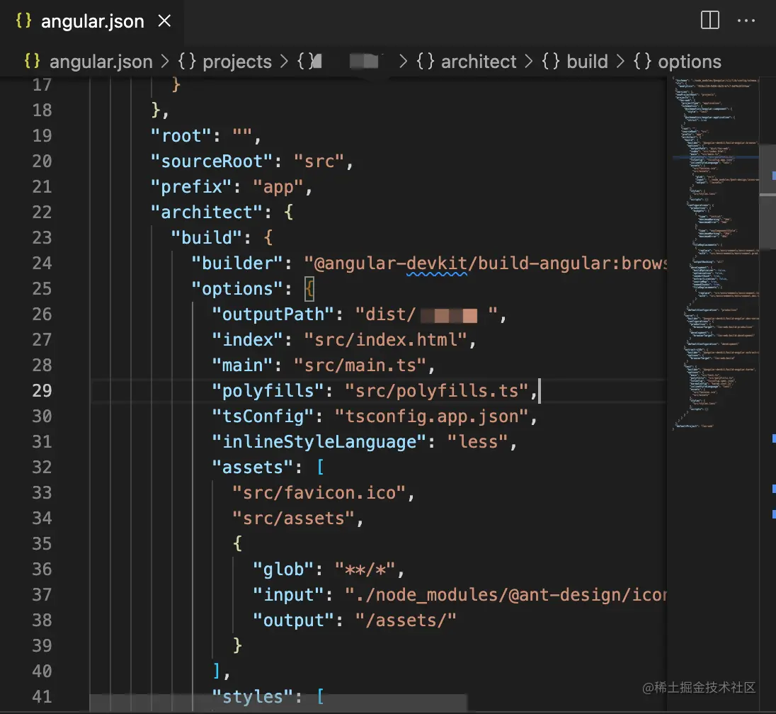Click the "src/polyfills.ts" value text

point(437,390)
